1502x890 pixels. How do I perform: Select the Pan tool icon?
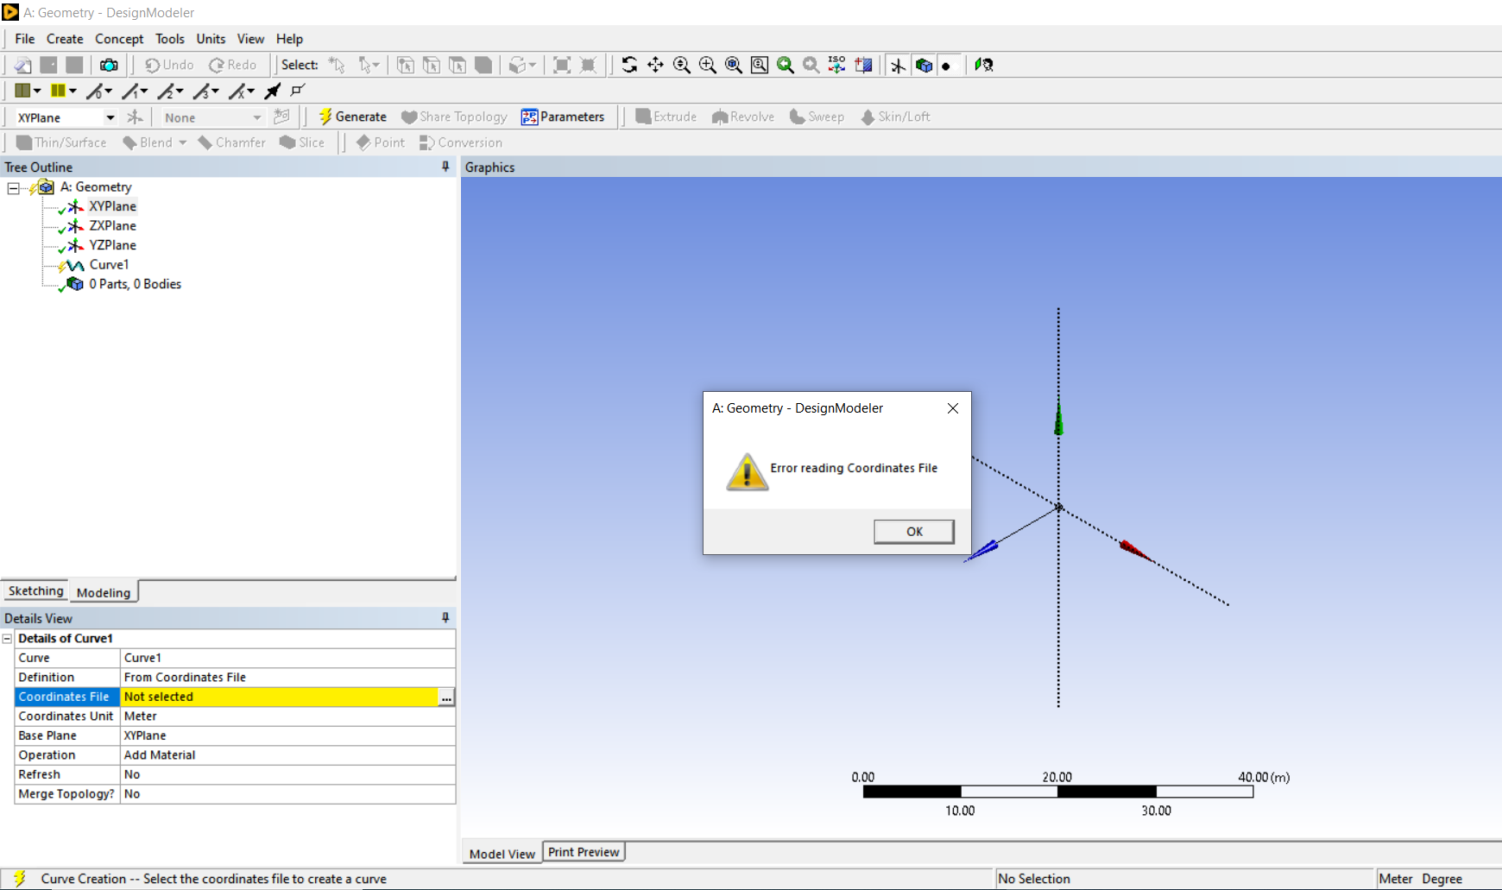(x=655, y=65)
